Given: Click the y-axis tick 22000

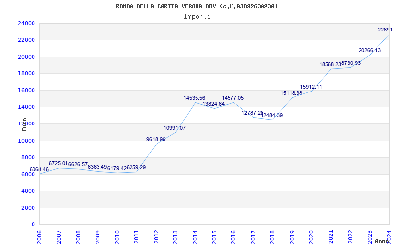Looking at the screenshot, I should (x=26, y=40).
